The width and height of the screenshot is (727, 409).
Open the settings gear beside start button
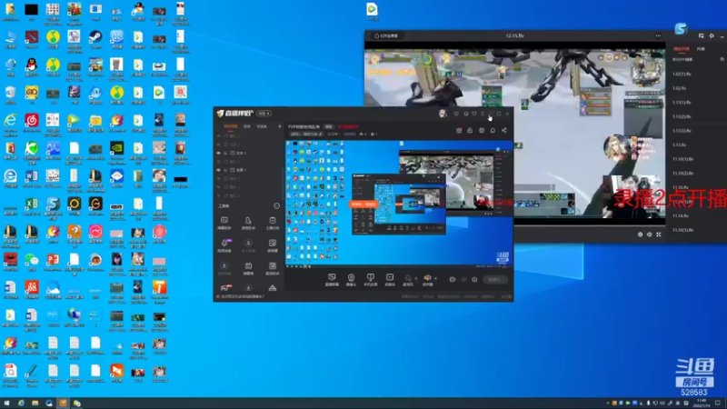[474, 280]
